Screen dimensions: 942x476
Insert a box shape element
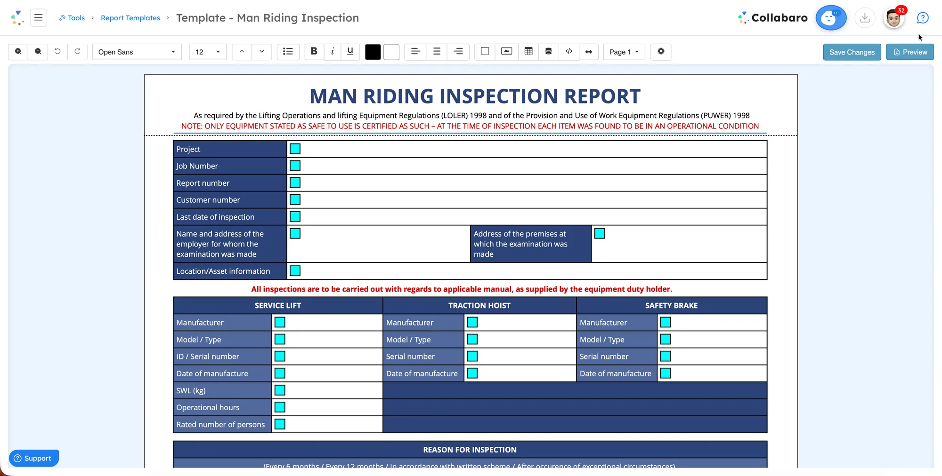click(485, 52)
